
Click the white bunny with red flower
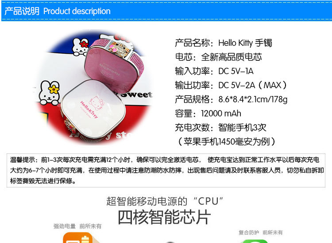click(x=80, y=47)
